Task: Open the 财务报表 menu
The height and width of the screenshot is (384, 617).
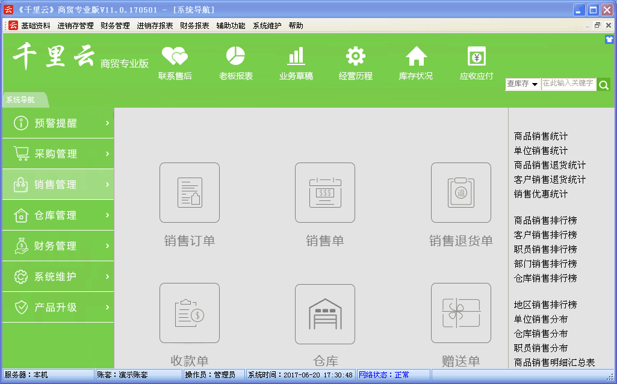Action: [x=194, y=26]
